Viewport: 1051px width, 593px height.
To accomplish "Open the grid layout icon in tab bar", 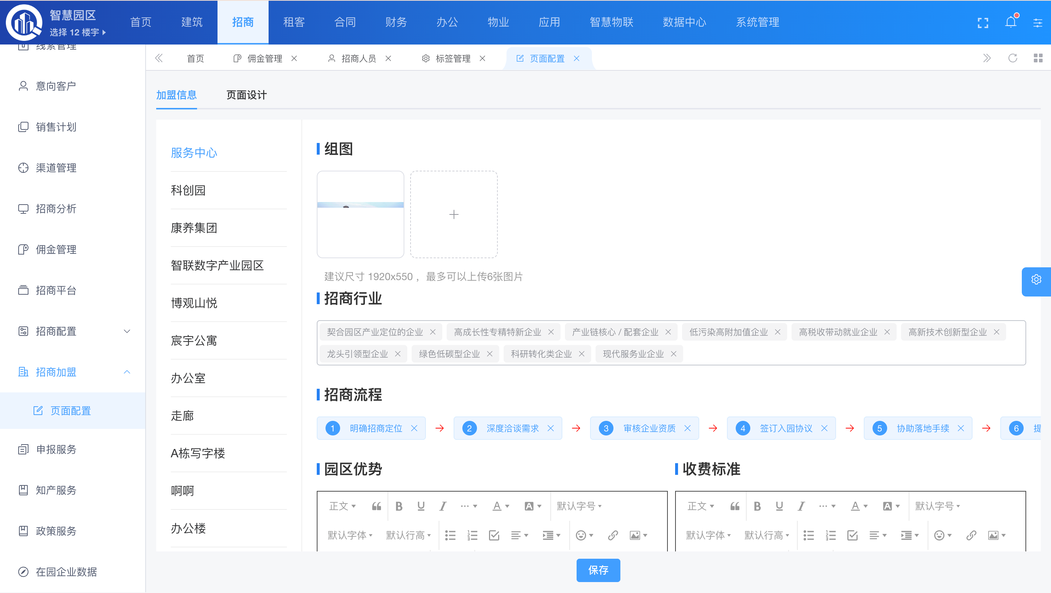I will (1038, 58).
